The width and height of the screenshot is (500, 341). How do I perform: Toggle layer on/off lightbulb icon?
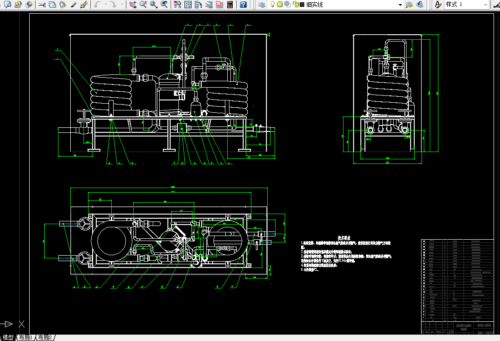(x=273, y=5)
